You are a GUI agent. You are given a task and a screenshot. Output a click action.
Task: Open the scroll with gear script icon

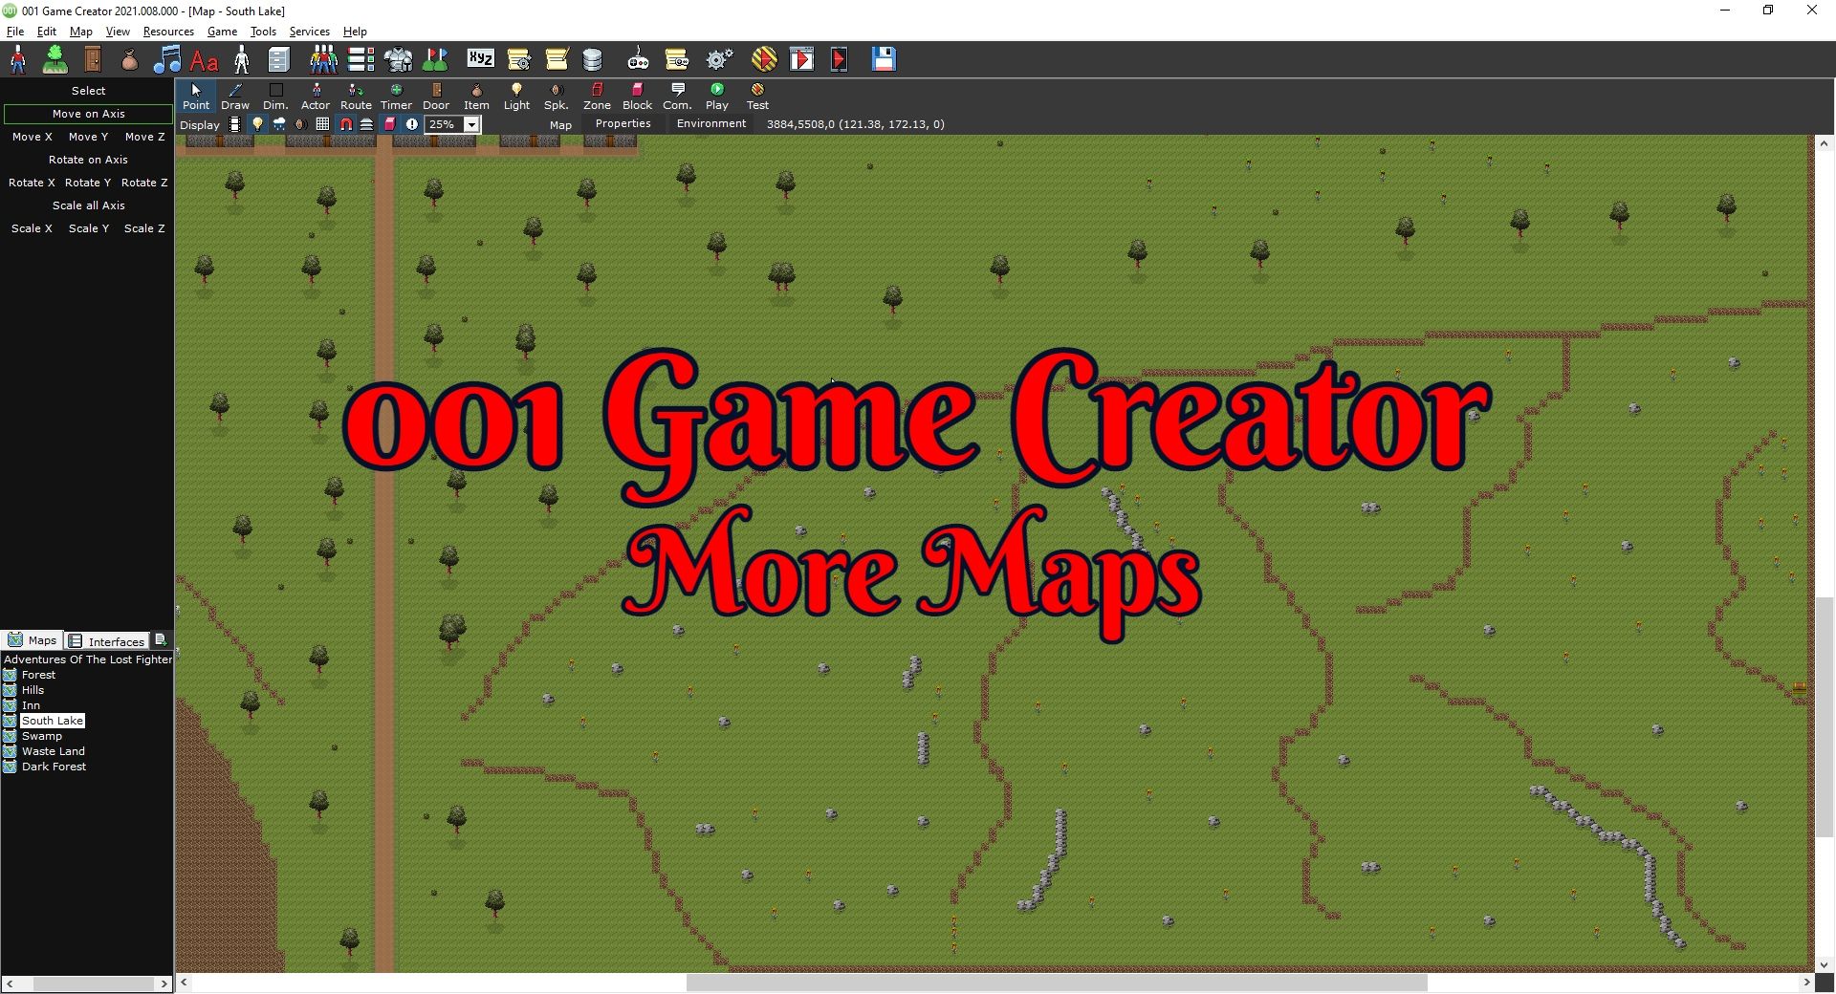point(519,59)
